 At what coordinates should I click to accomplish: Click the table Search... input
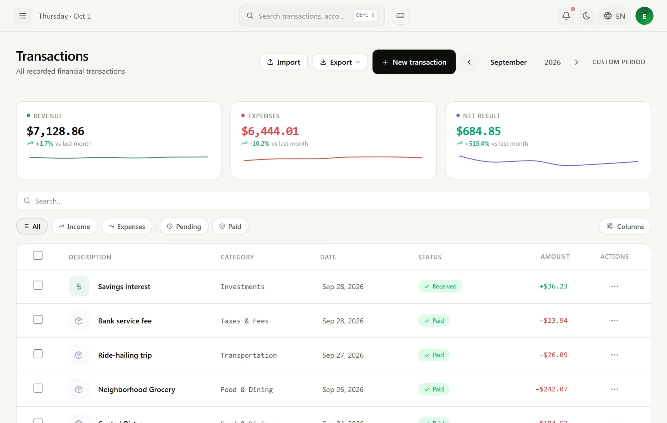tap(333, 201)
